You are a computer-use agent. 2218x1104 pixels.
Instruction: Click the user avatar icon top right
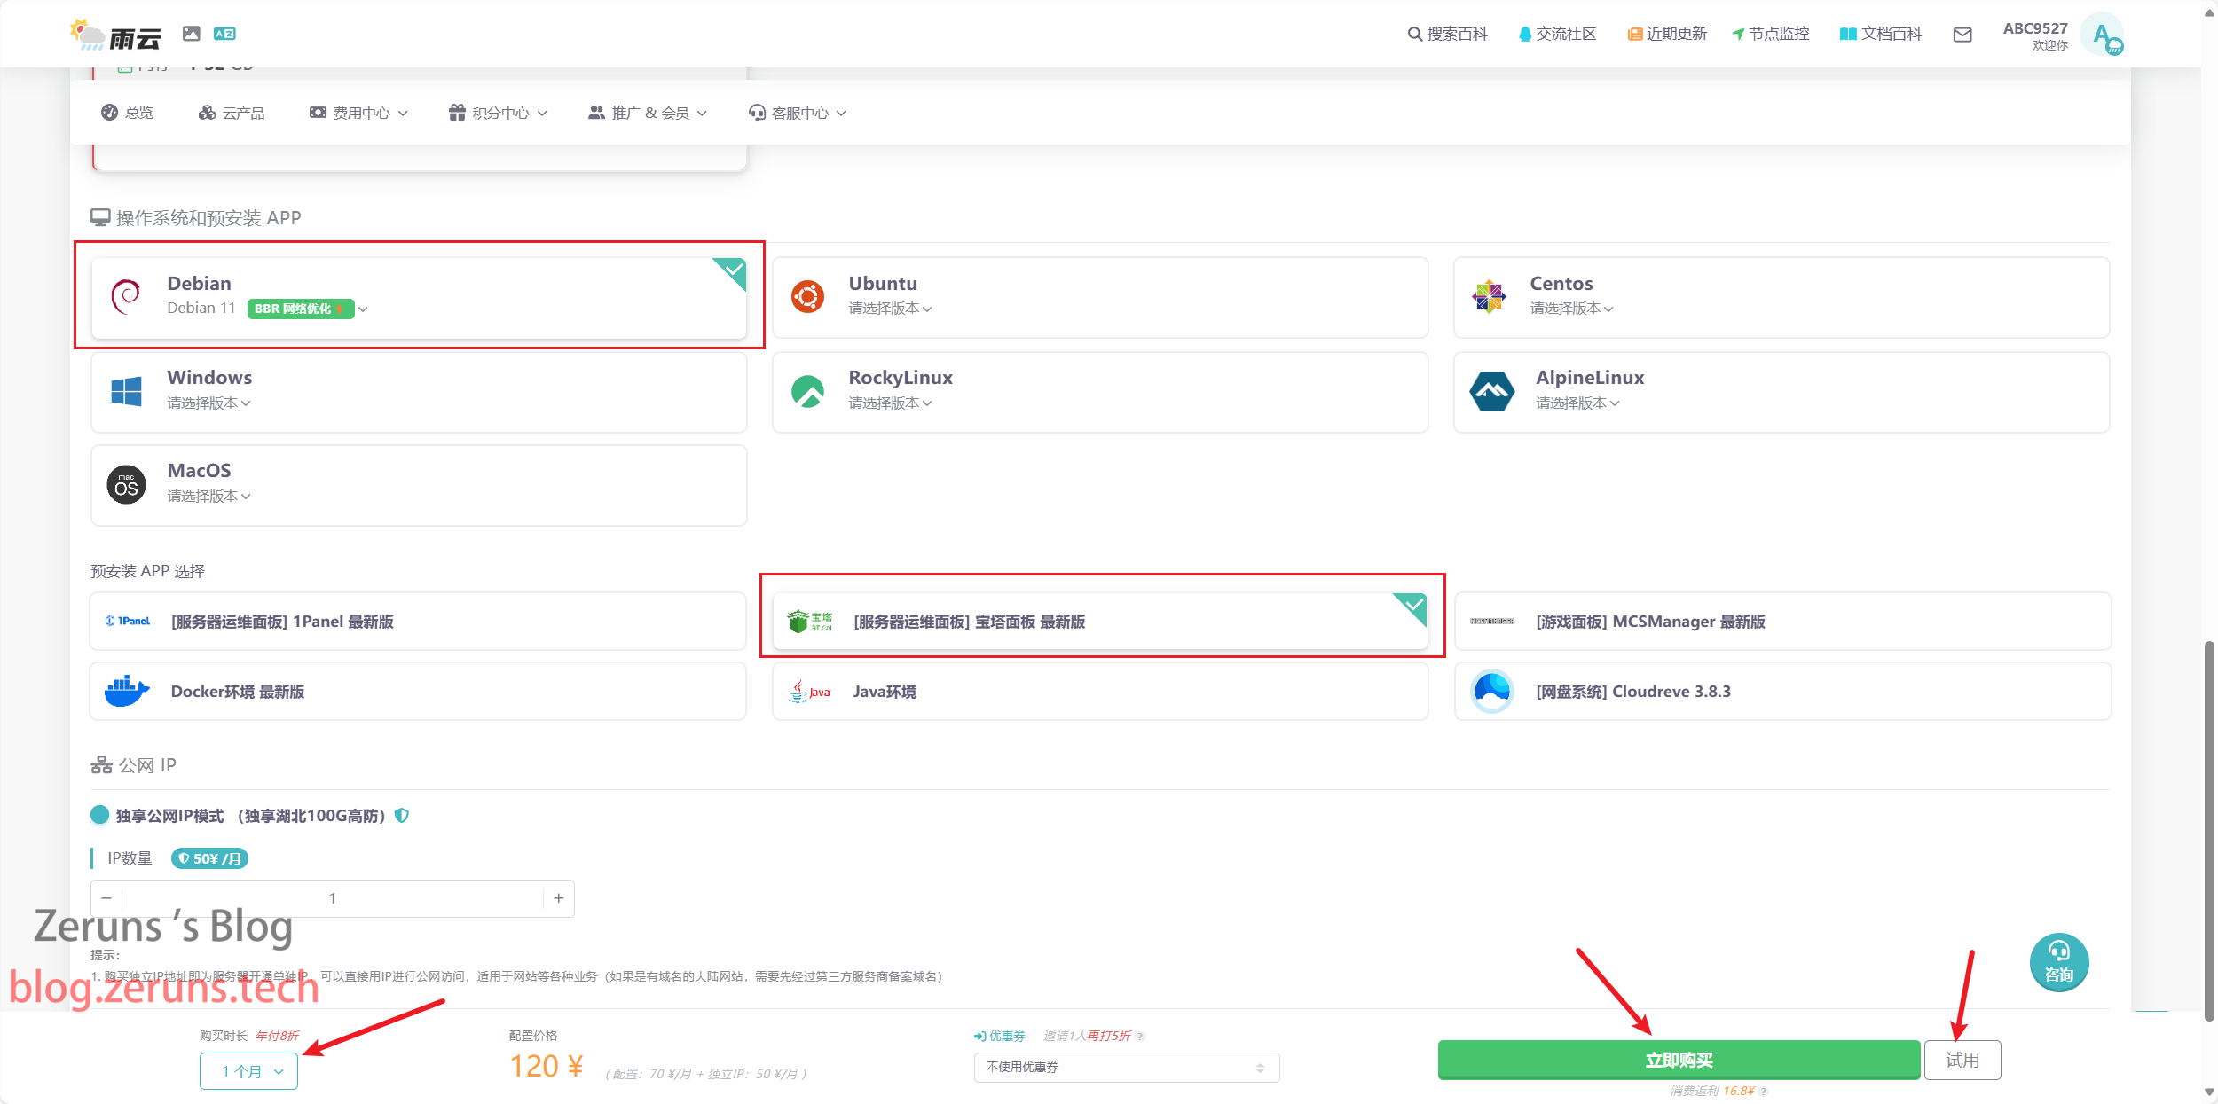2102,35
